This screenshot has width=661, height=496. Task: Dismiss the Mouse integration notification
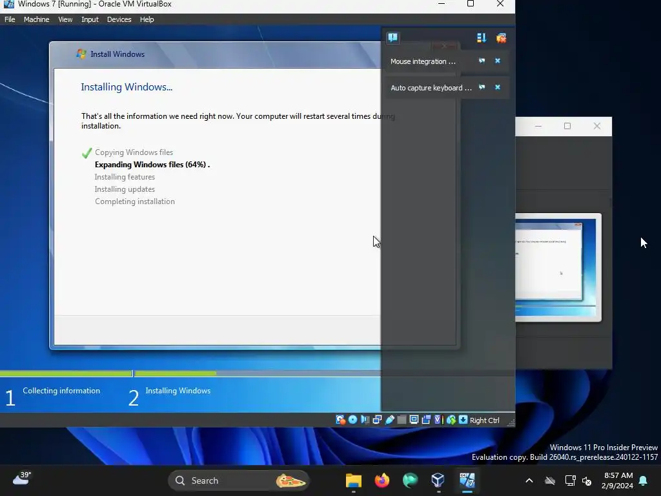click(x=498, y=61)
